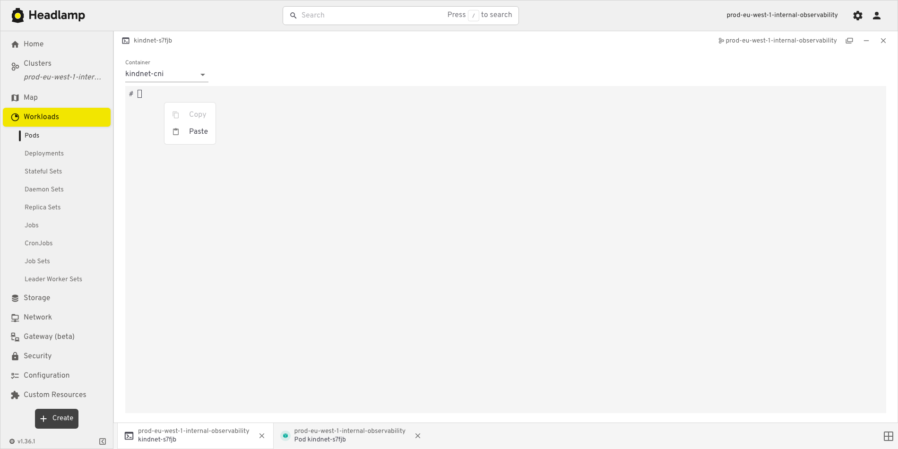Open the user account icon
The image size is (898, 449).
[877, 16]
